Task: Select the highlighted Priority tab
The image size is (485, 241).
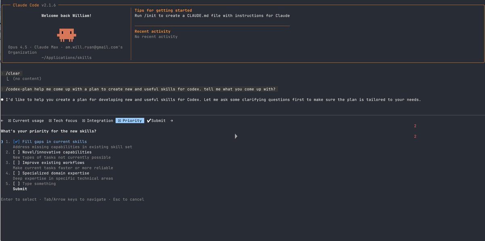Action: (x=130, y=121)
